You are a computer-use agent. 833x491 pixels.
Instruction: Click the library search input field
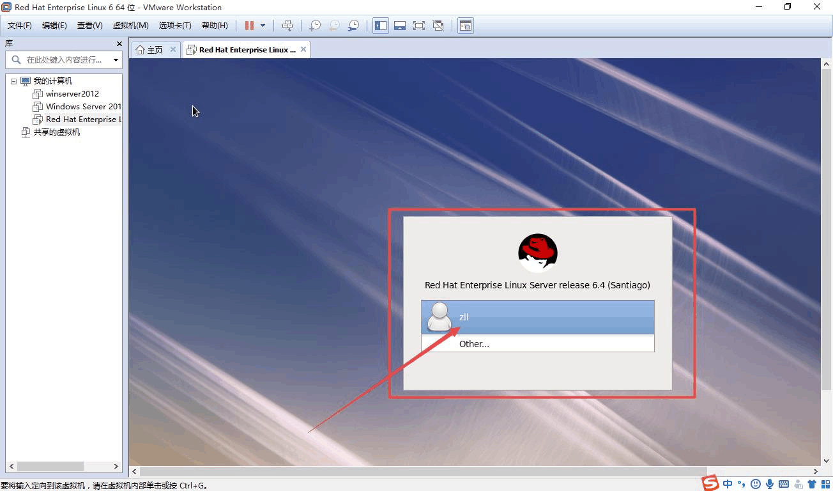64,60
